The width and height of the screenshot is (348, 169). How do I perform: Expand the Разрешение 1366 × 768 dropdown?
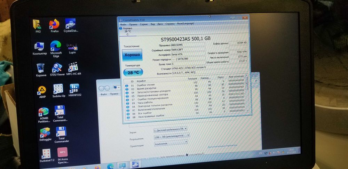pos(172,136)
